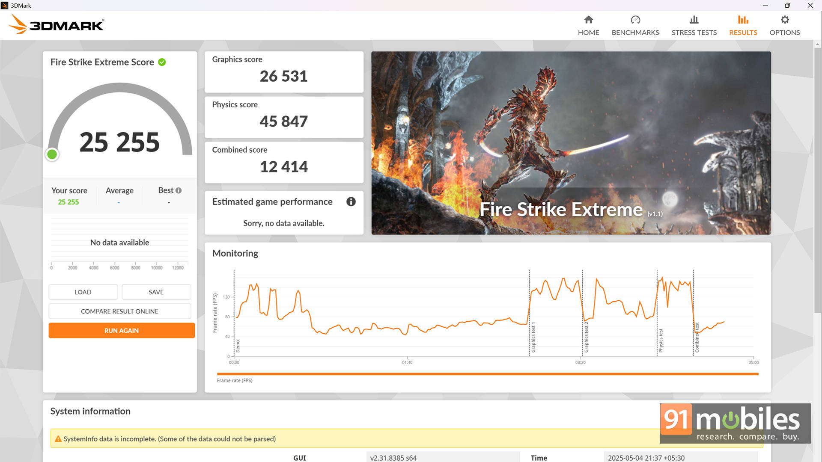
Task: Click the Graphics score value 26 531
Action: coord(283,76)
